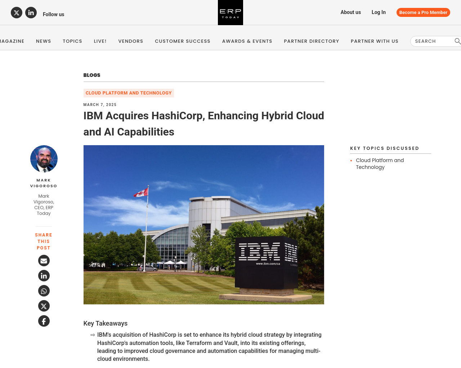461x368 pixels.
Task: Open Cloud Platform and Technology key topic
Action: point(380,164)
